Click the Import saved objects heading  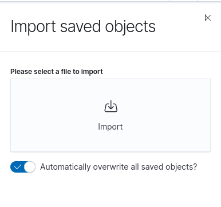coord(83,26)
